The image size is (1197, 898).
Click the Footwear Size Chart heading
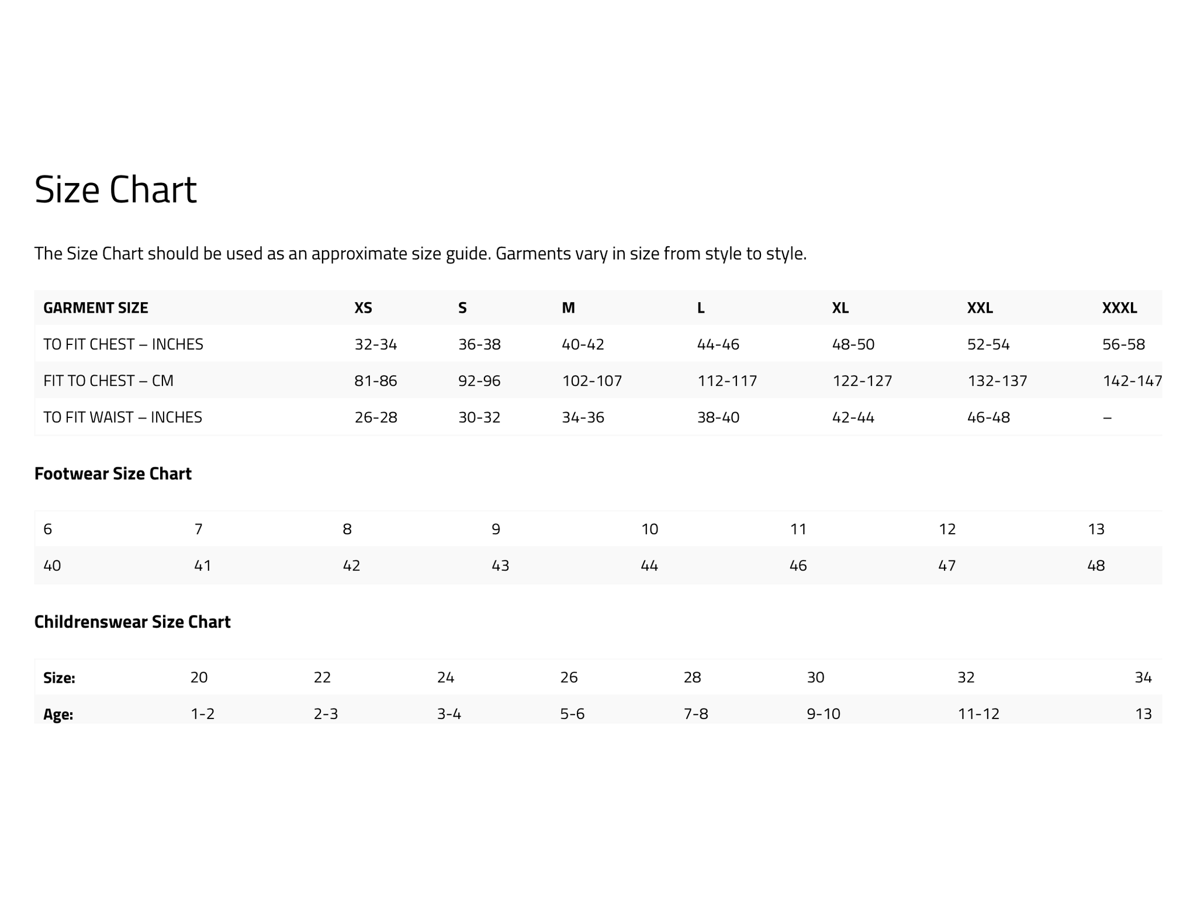click(113, 474)
